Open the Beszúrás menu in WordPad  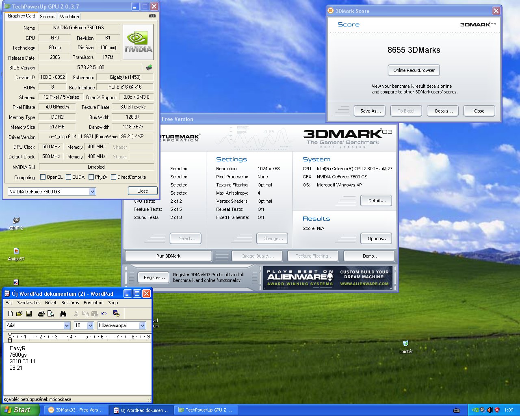click(x=70, y=303)
